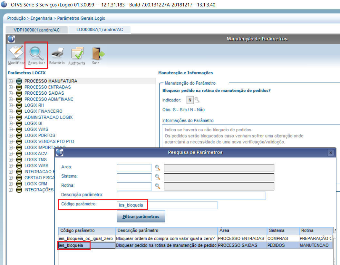The width and height of the screenshot is (340, 265).
Task: Click the PROCESSO SAIDAS cell in results
Action: (x=242, y=245)
